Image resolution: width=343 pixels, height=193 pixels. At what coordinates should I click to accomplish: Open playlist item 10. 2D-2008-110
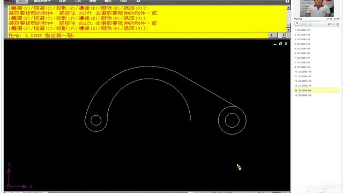303,71
